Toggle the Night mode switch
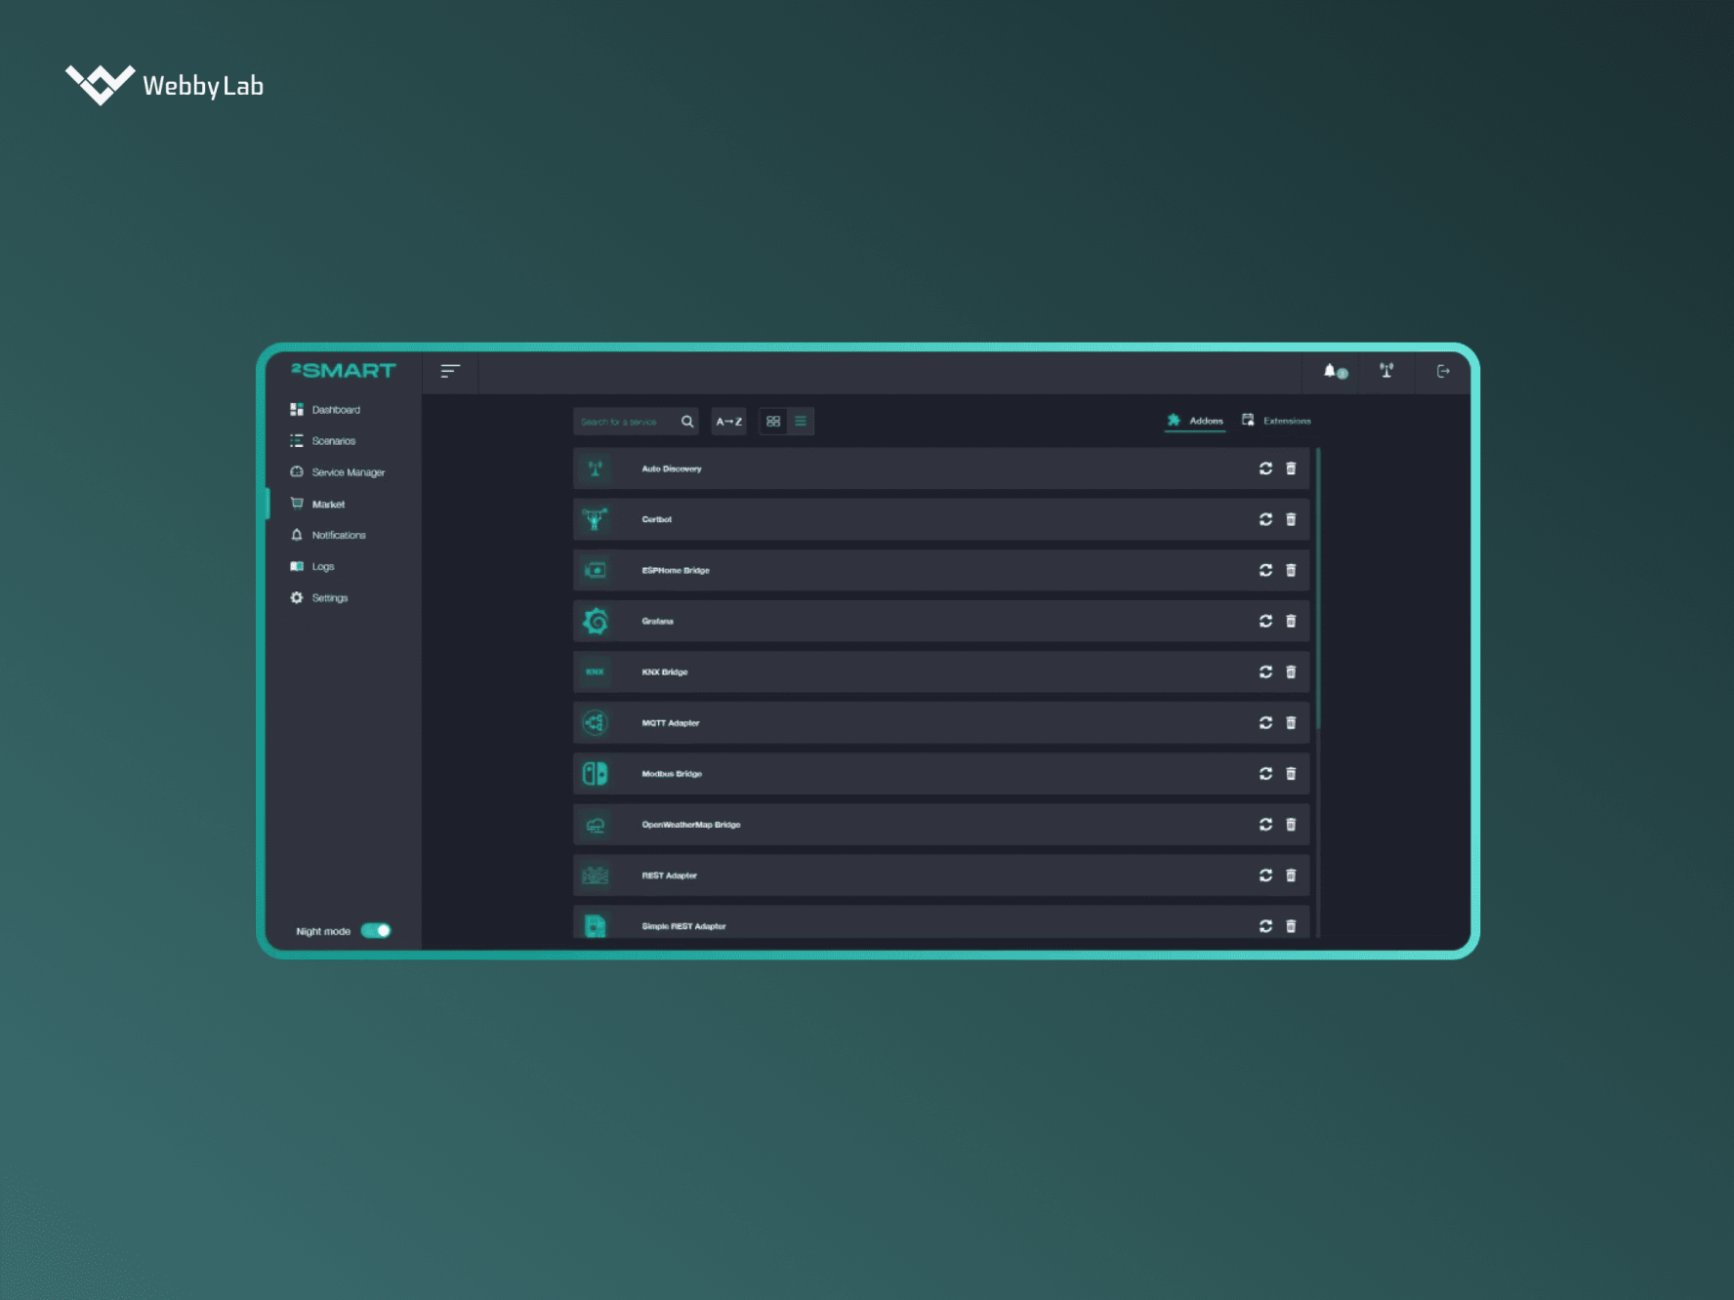The height and width of the screenshot is (1300, 1734). (376, 931)
